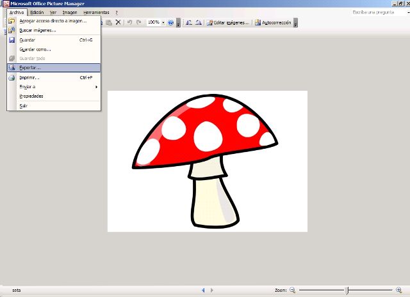Click the zoom out magnifier icon
This screenshot has height=297, width=410.
(x=293, y=290)
